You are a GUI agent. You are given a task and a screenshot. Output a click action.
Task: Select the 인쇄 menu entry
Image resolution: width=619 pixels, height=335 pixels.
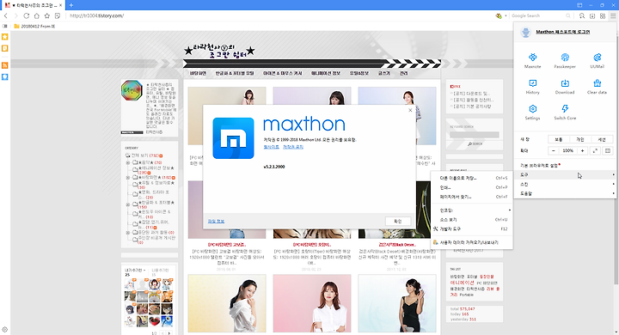pyautogui.click(x=472, y=187)
